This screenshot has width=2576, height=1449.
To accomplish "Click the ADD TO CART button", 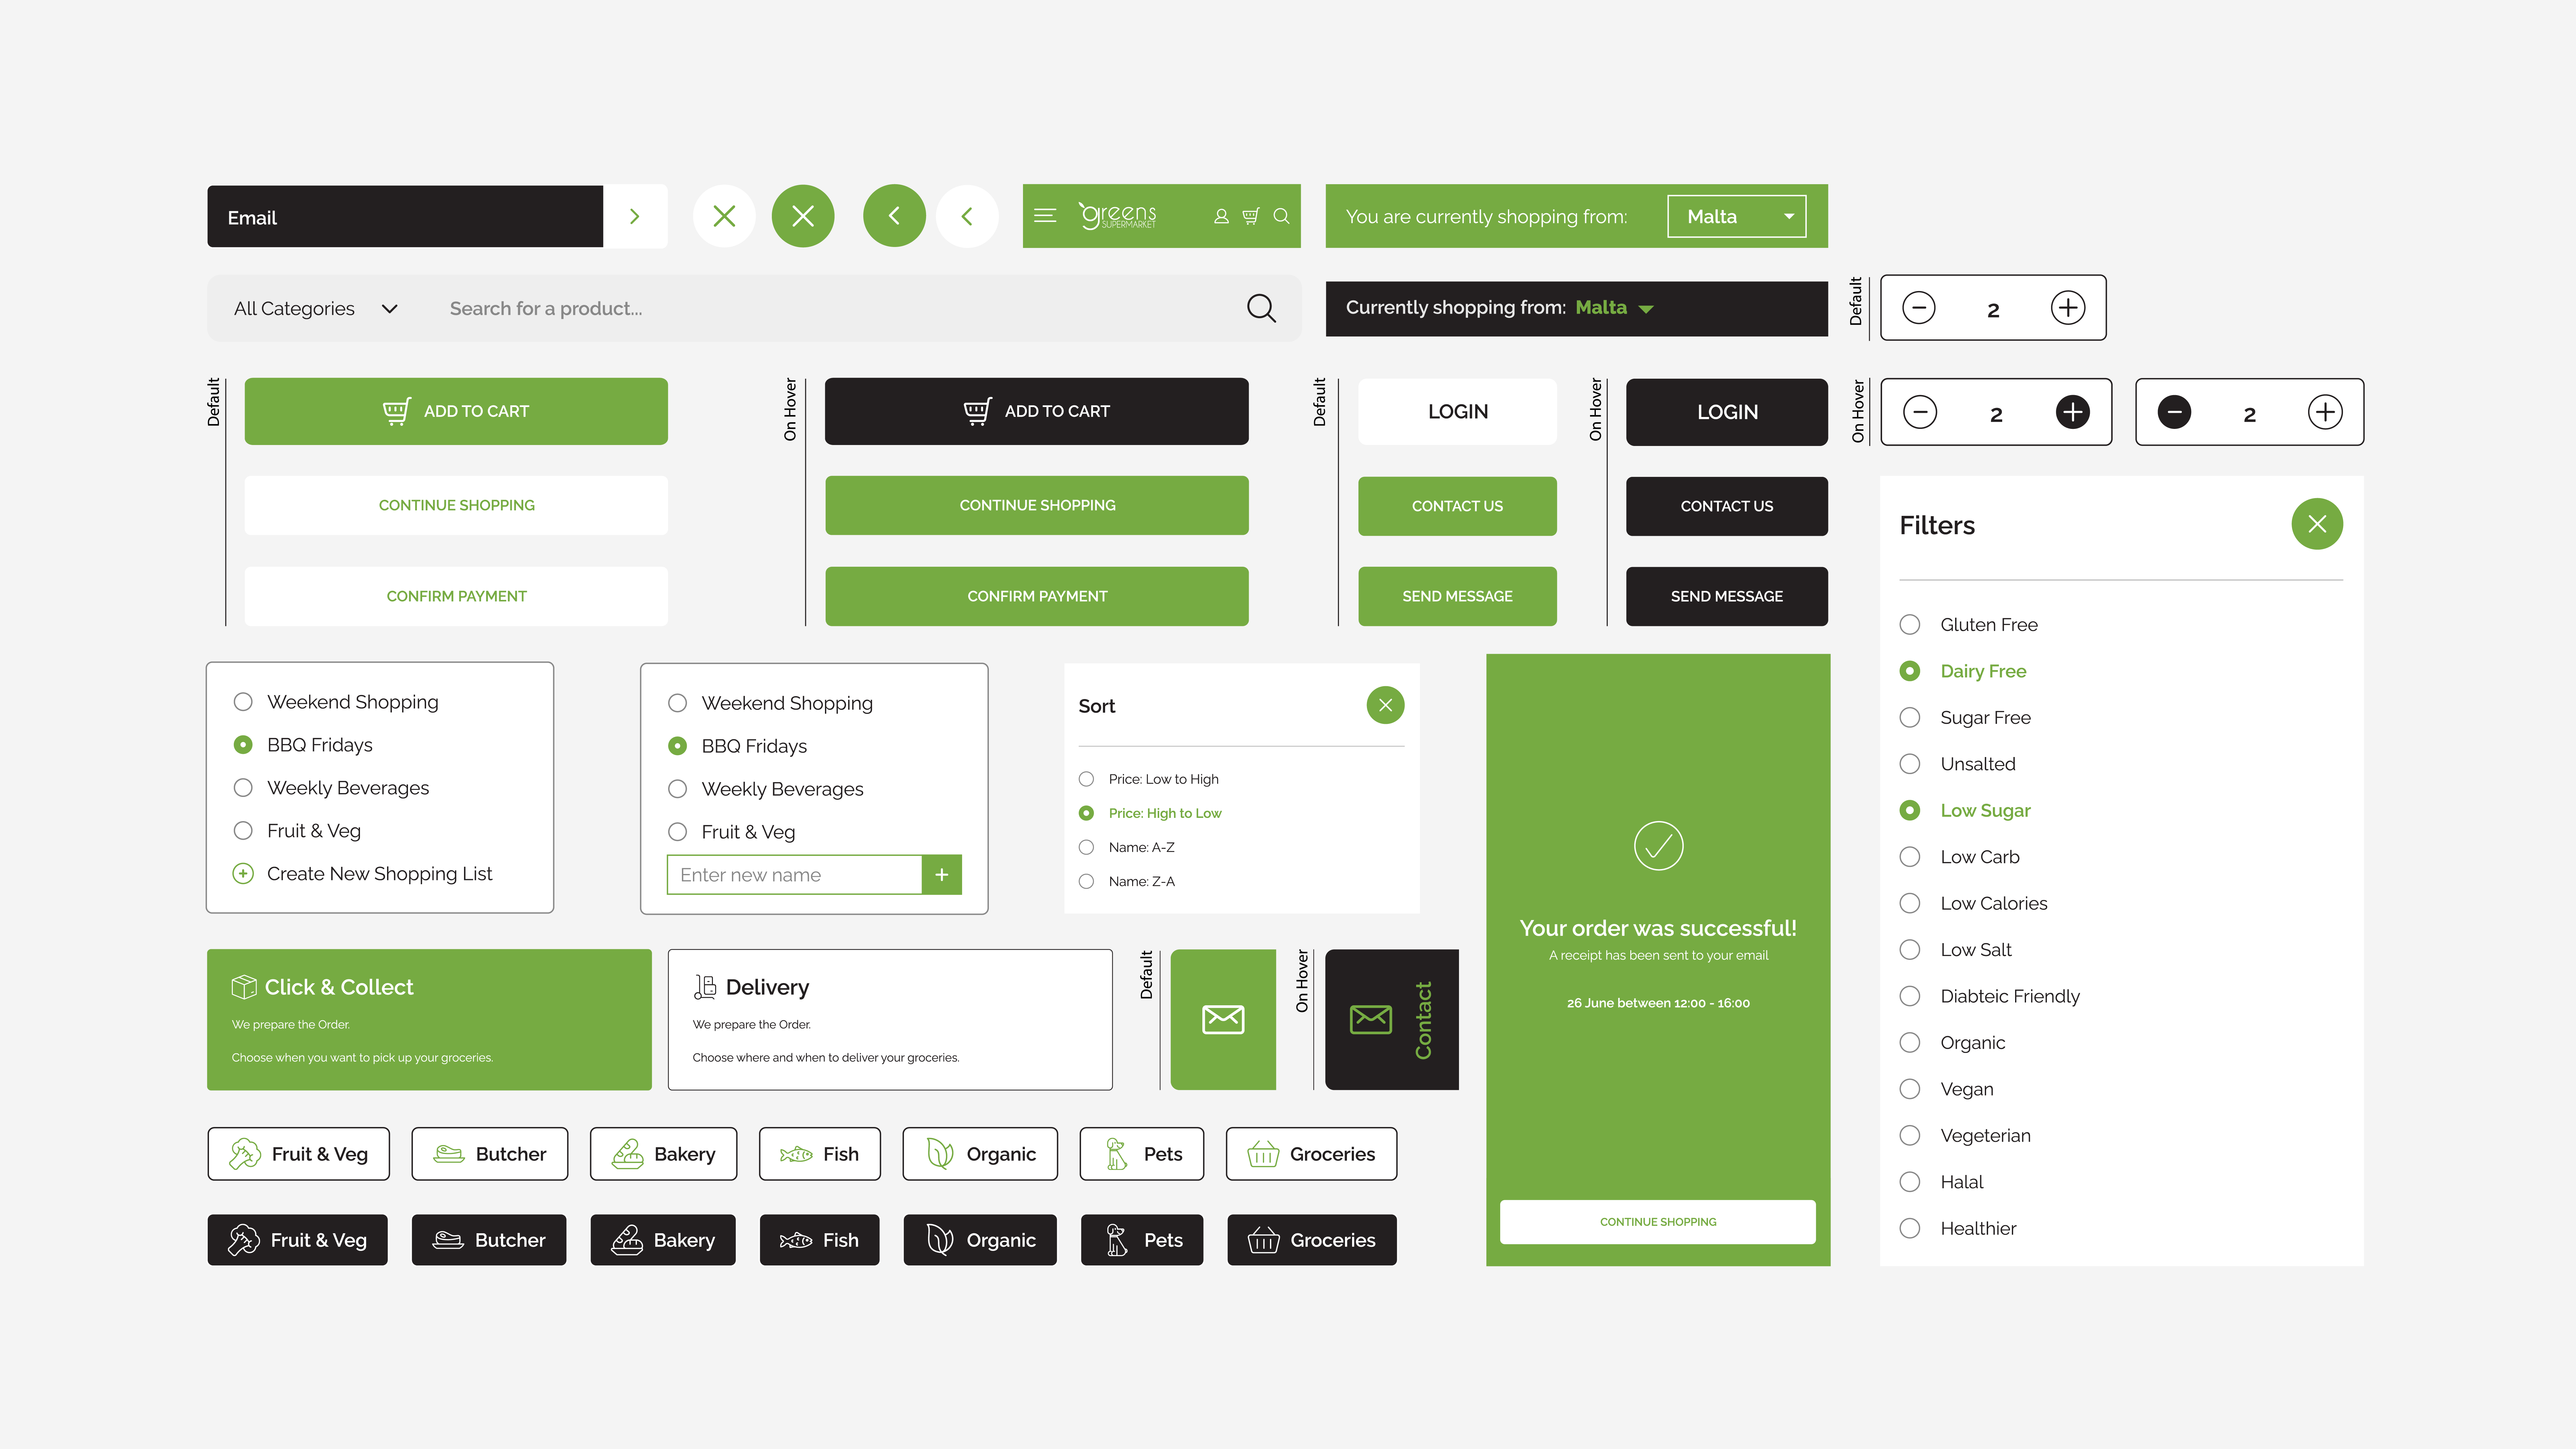I will (457, 411).
